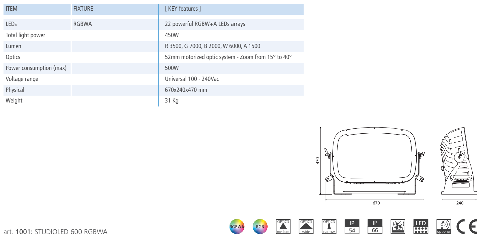Select the Total light power label
This screenshot has height=237, width=481.
pyautogui.click(x=25, y=35)
